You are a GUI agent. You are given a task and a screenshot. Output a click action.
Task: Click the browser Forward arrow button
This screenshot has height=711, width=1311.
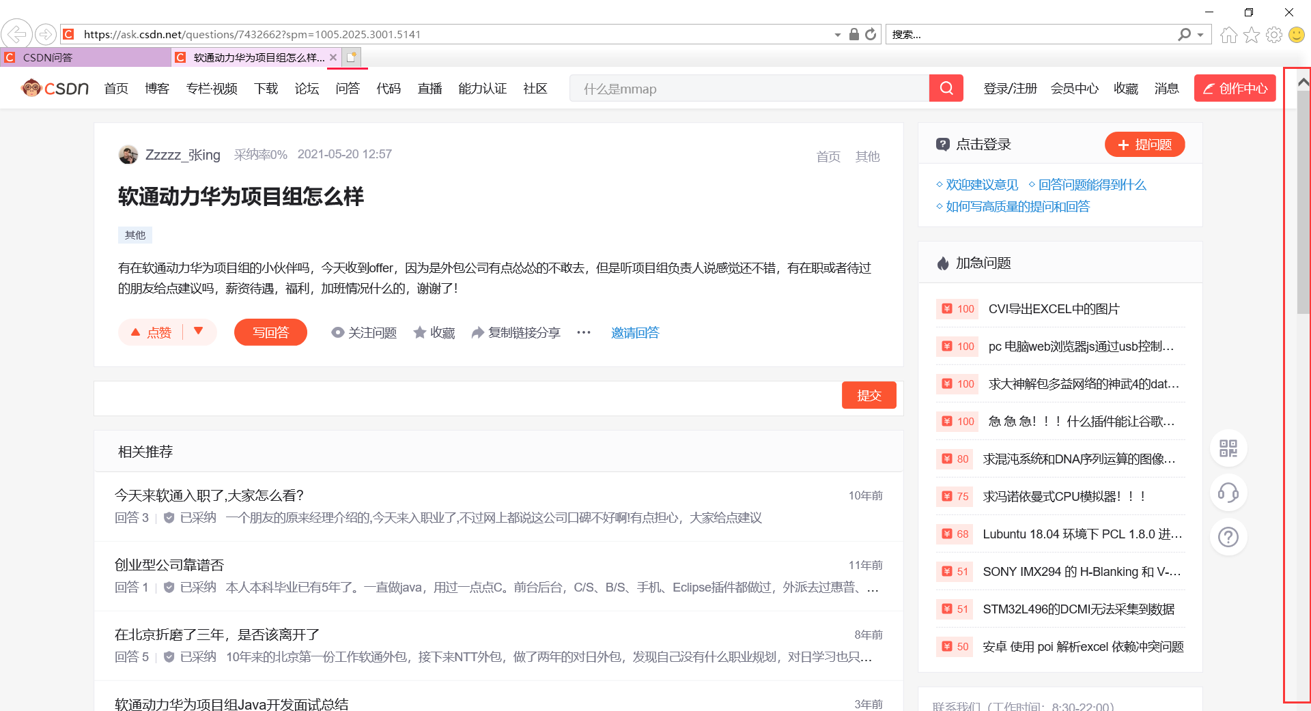[46, 33]
